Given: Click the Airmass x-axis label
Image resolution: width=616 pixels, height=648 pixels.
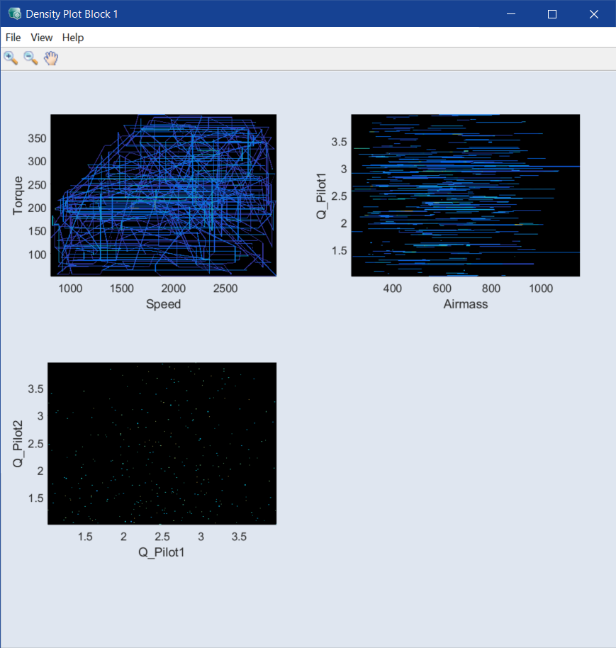Looking at the screenshot, I should coord(465,304).
